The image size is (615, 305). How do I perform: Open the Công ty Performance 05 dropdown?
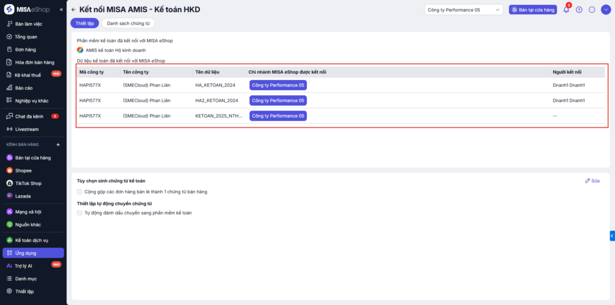click(x=463, y=10)
